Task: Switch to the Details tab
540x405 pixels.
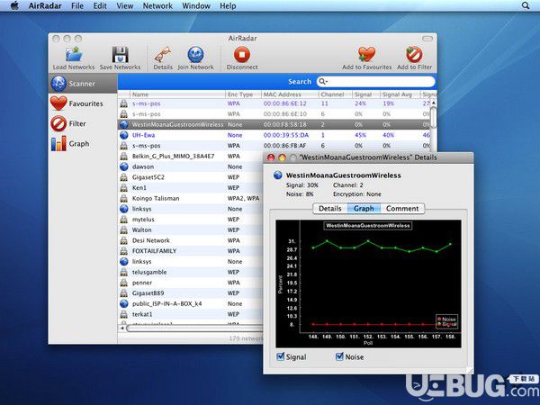Action: pos(330,209)
